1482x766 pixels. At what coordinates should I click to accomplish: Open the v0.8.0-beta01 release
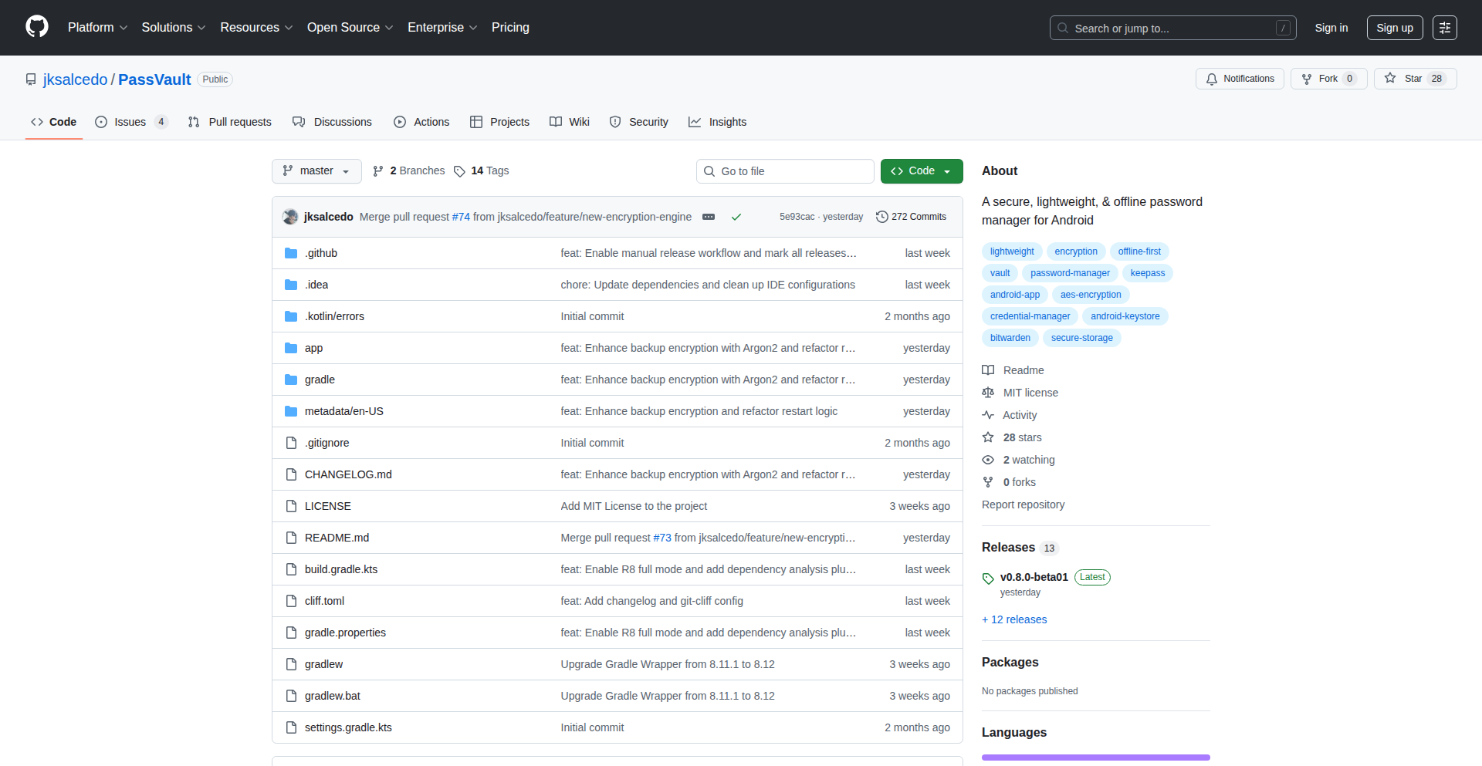(1034, 576)
